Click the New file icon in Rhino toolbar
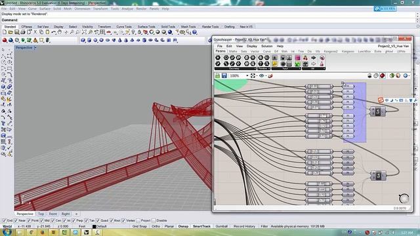The width and height of the screenshot is (420, 236). tap(5, 32)
